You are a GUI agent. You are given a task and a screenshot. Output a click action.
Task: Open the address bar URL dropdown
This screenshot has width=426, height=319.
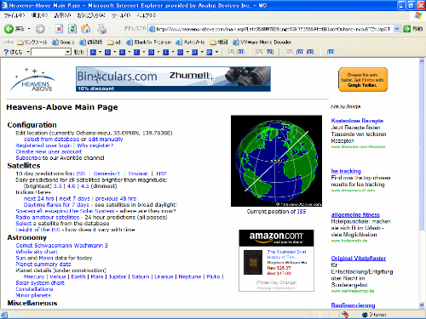pos(397,29)
